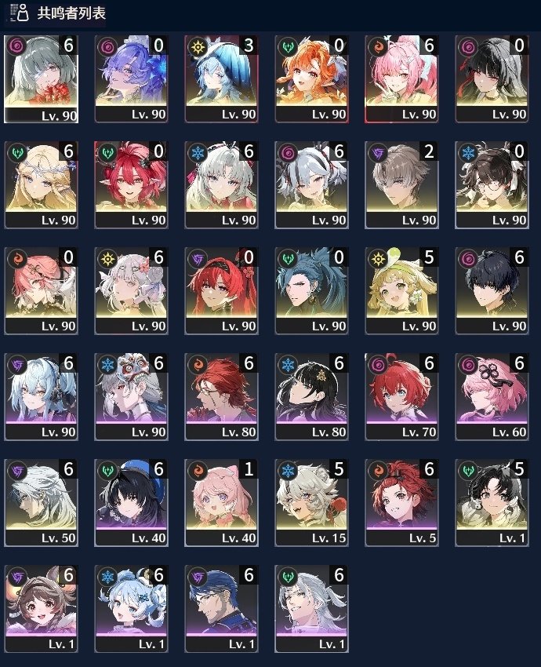Select the highlighted gray-haired resonator card
This screenshot has height=667, width=541.
pos(42,79)
